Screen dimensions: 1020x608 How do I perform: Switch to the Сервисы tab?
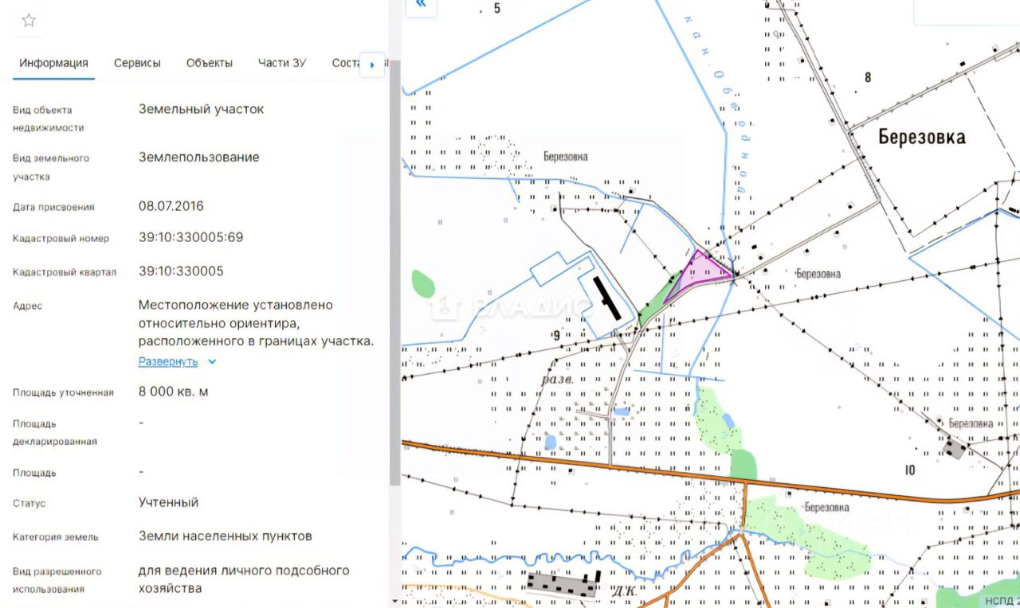click(137, 63)
